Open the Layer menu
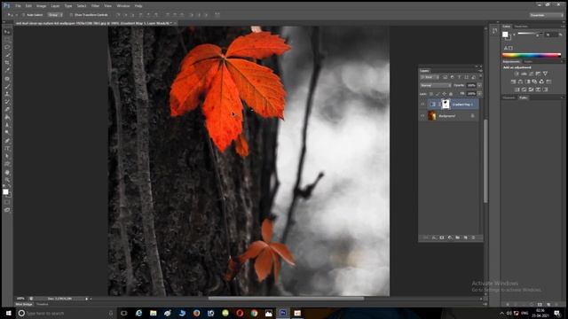568x319 pixels. (55, 6)
